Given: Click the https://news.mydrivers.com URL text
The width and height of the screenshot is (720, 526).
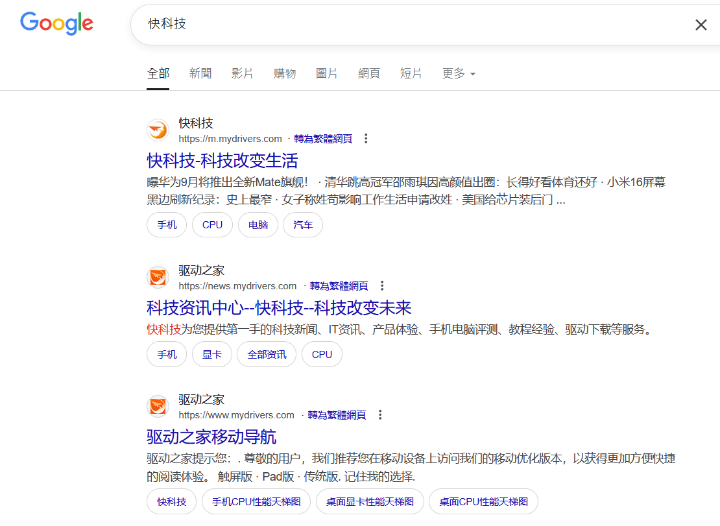Looking at the screenshot, I should click(x=237, y=286).
